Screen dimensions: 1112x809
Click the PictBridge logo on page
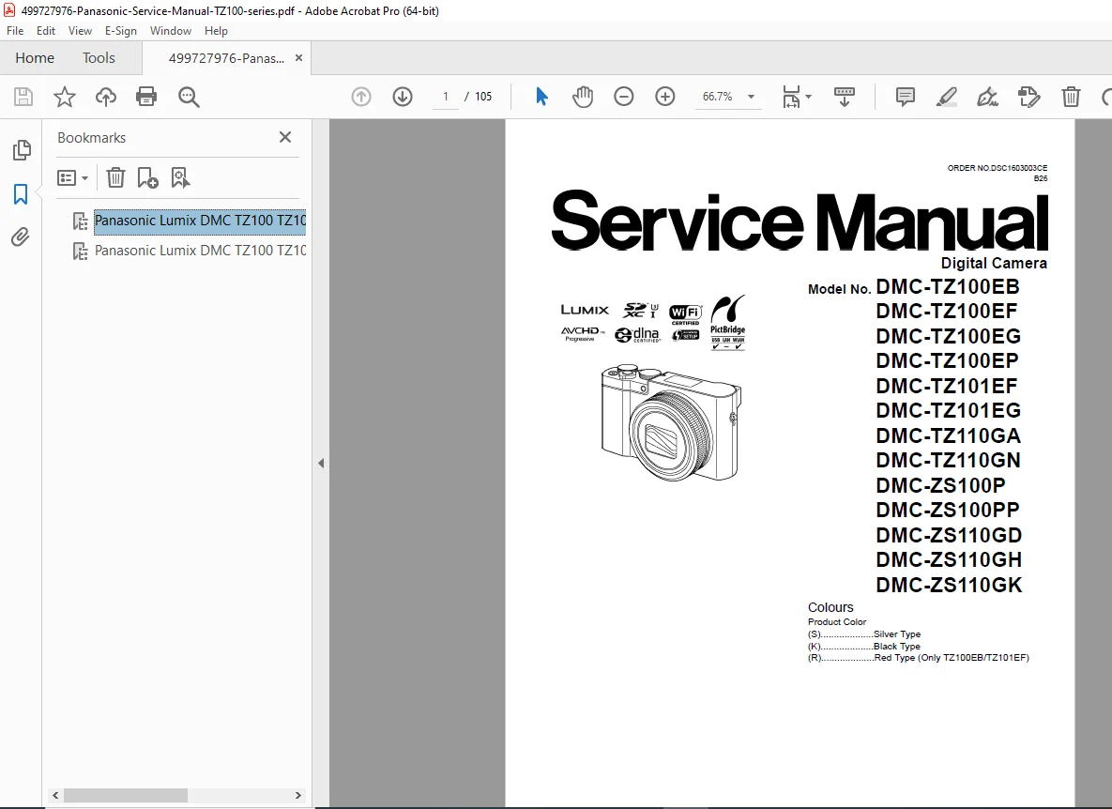coord(727,323)
